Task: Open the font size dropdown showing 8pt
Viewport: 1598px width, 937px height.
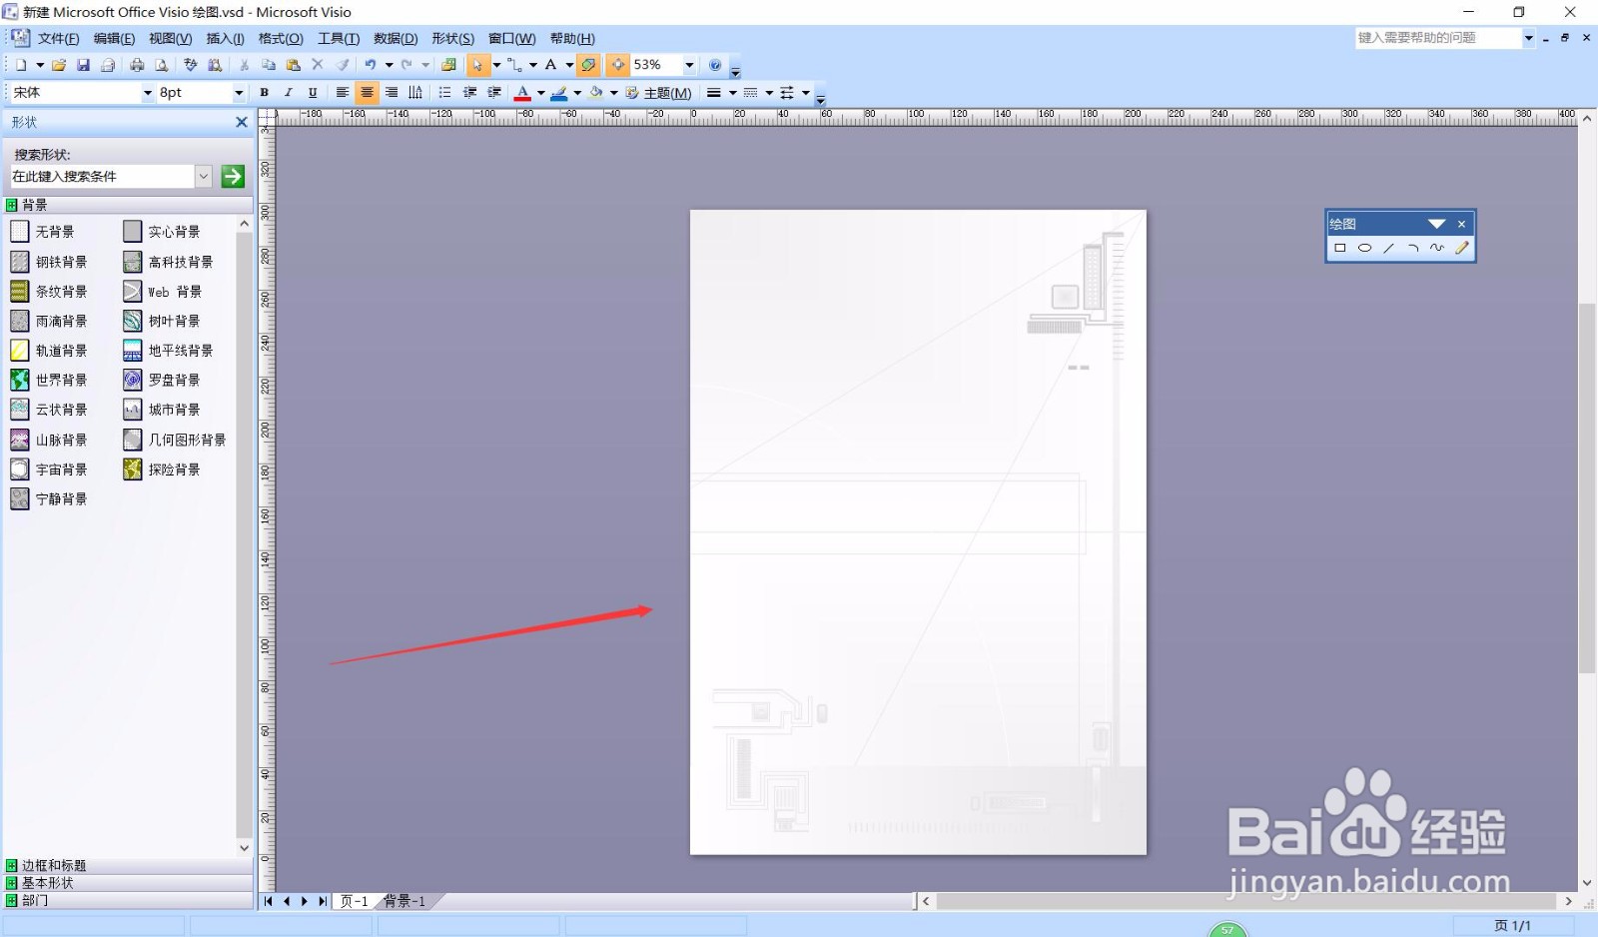Action: 239,93
